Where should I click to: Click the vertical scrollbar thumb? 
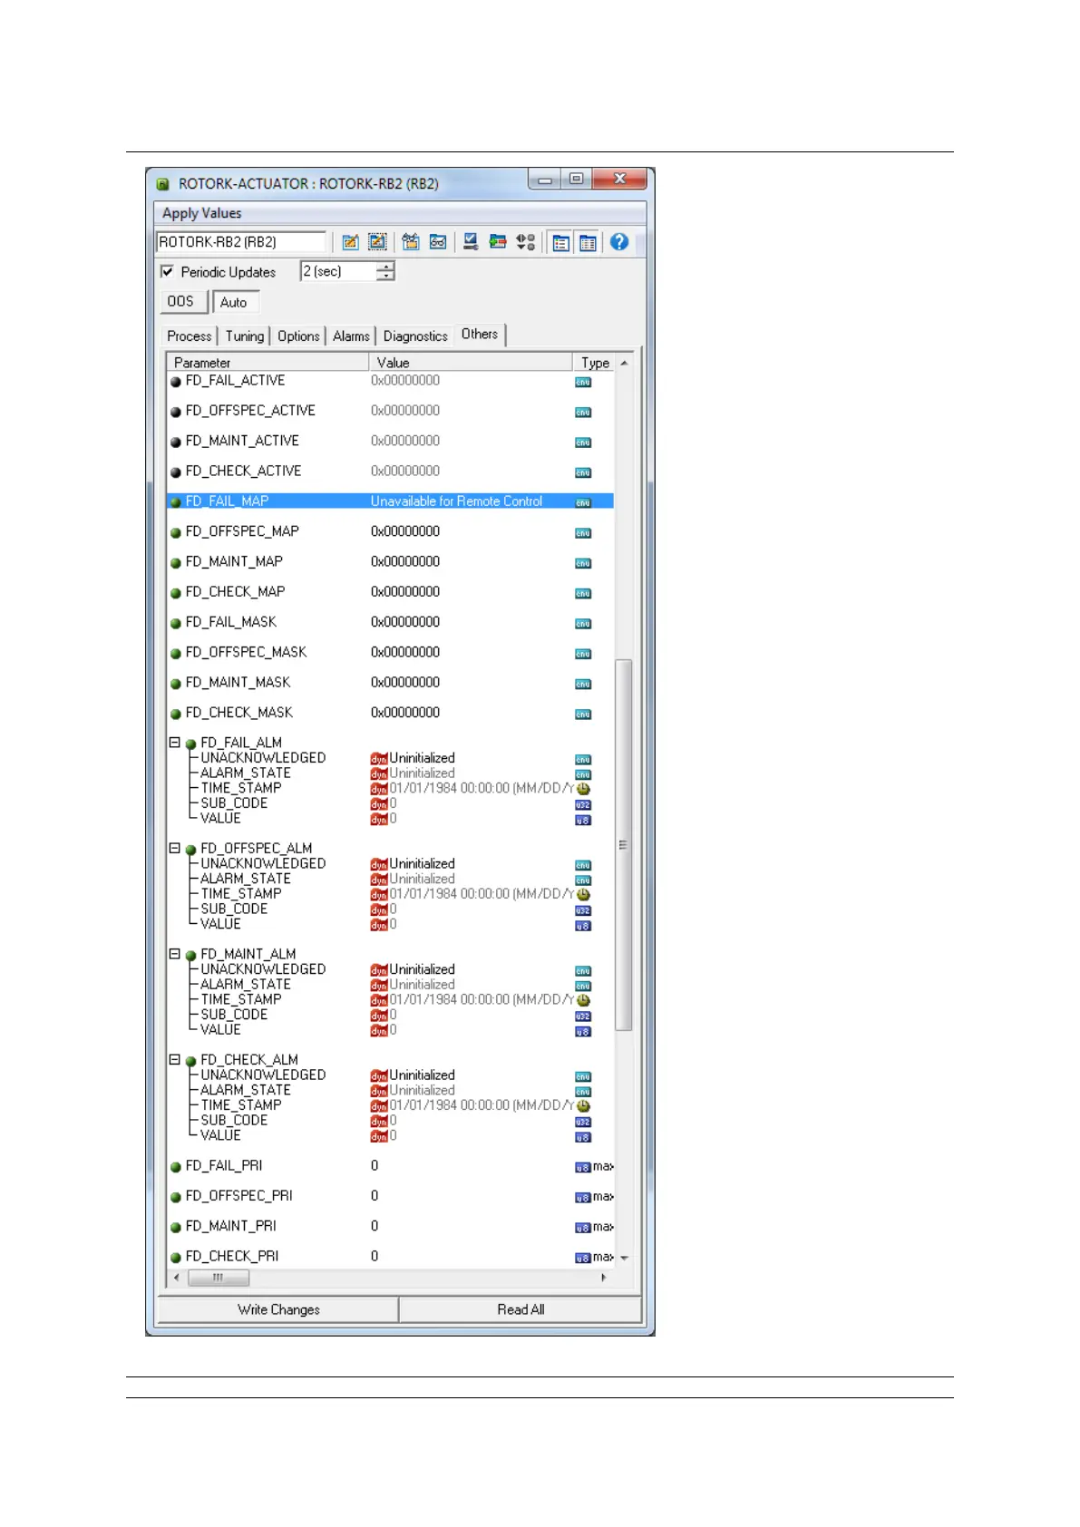coord(624,845)
